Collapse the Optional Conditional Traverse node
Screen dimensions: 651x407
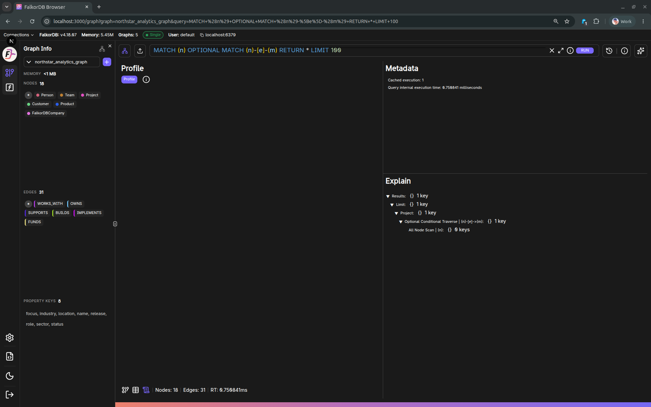(401, 222)
